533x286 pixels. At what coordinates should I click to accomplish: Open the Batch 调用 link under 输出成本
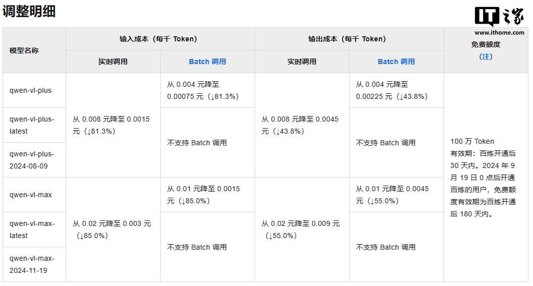pyautogui.click(x=396, y=62)
